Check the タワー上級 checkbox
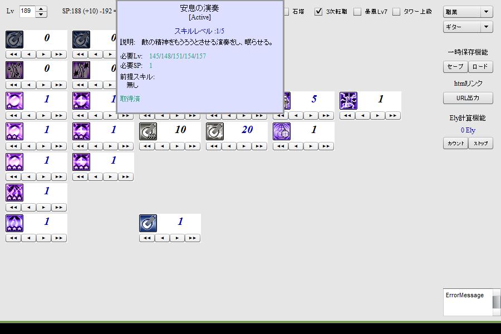The width and height of the screenshot is (501, 334). tap(396, 12)
